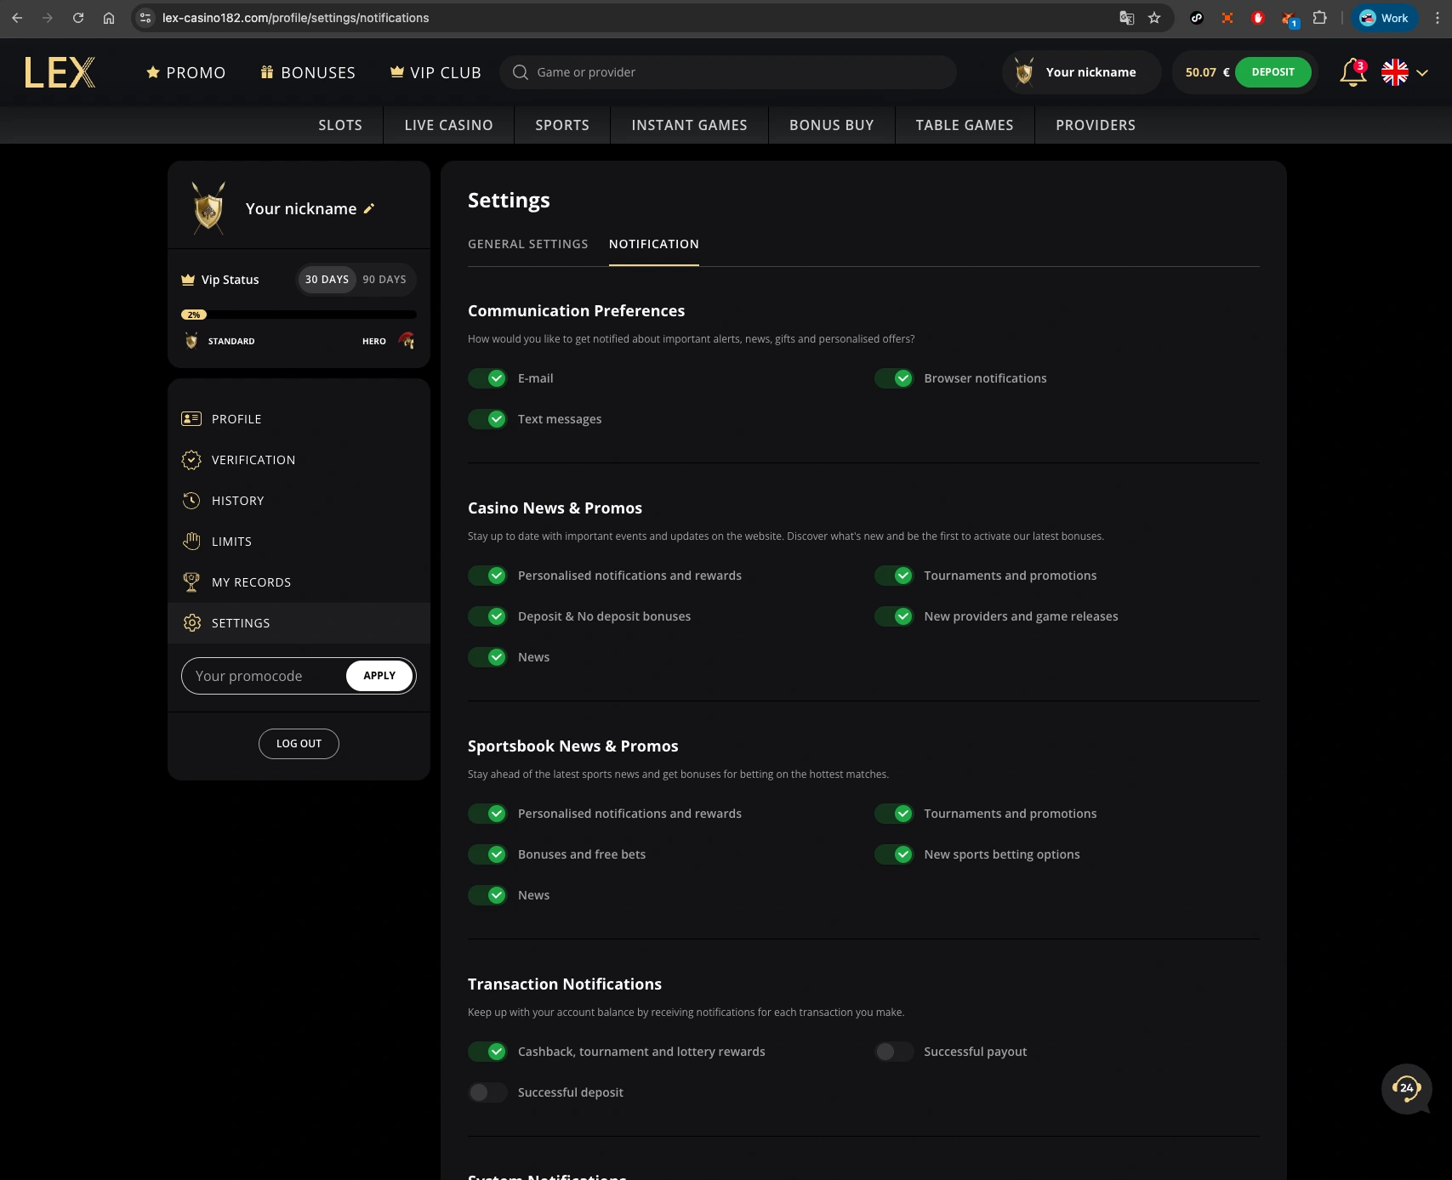
Task: Click the red extension icon in toolbar
Action: coord(1258,18)
